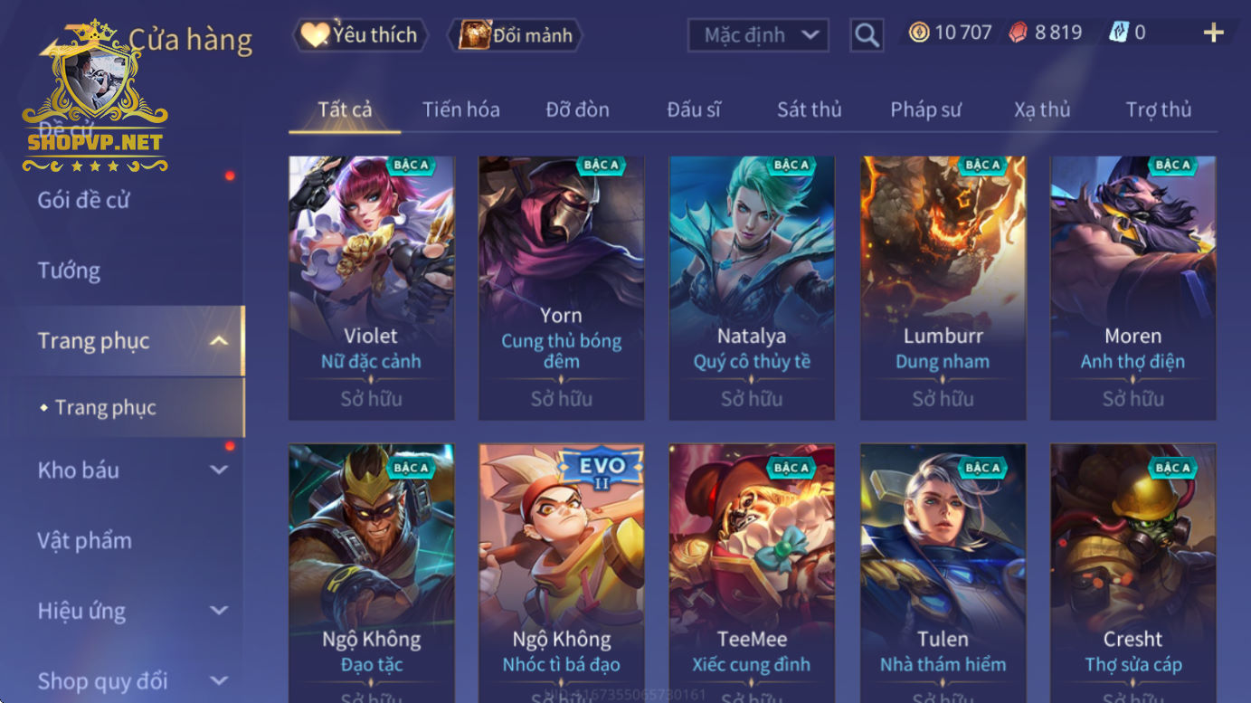The image size is (1251, 703).
Task: Click the blue voucher ticket icon
Action: tap(1119, 33)
